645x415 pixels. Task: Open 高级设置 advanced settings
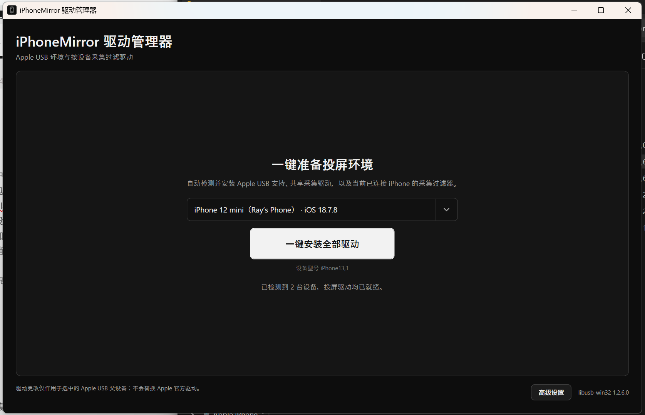tap(551, 392)
